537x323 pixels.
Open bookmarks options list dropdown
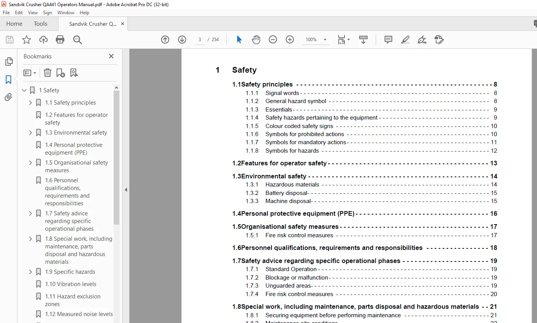tap(30, 73)
